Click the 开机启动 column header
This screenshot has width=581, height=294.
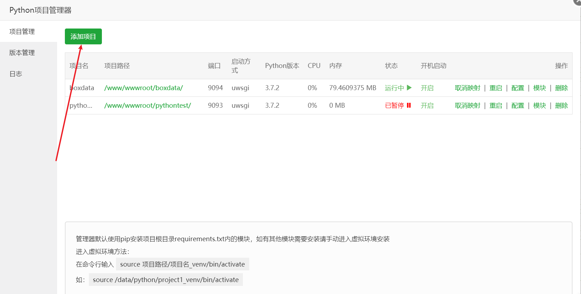tap(434, 66)
